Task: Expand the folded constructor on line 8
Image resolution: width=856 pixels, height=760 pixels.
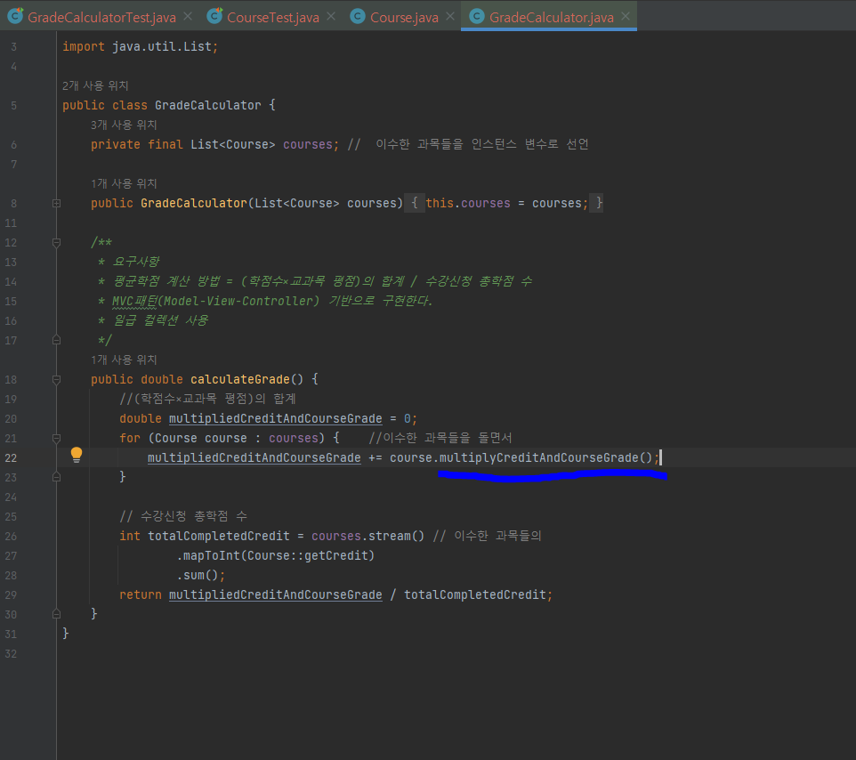Action: click(56, 203)
